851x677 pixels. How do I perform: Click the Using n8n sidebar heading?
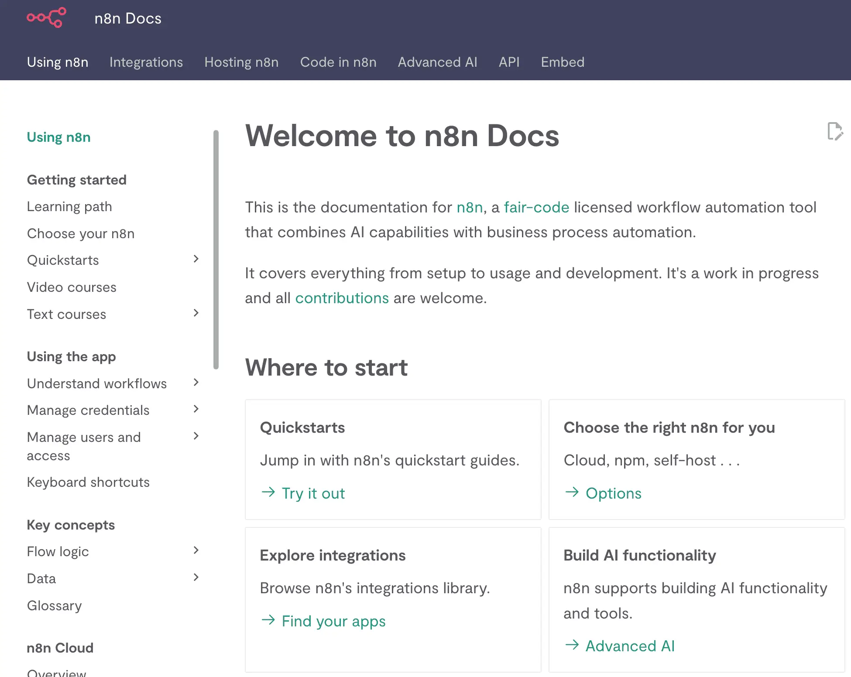[x=58, y=137]
